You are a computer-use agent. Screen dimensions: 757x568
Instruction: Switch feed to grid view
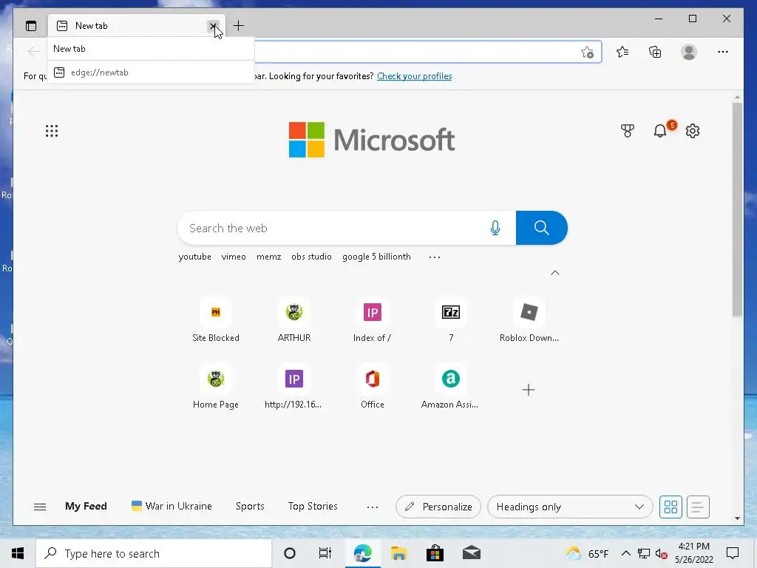(x=671, y=507)
